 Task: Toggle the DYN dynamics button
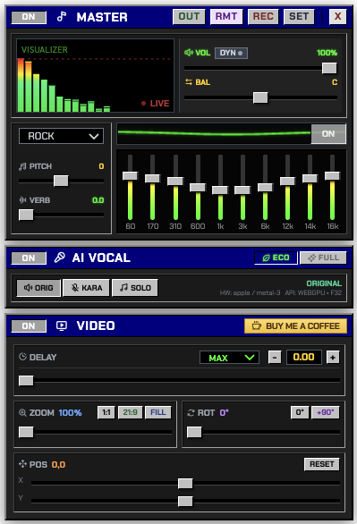coord(231,53)
